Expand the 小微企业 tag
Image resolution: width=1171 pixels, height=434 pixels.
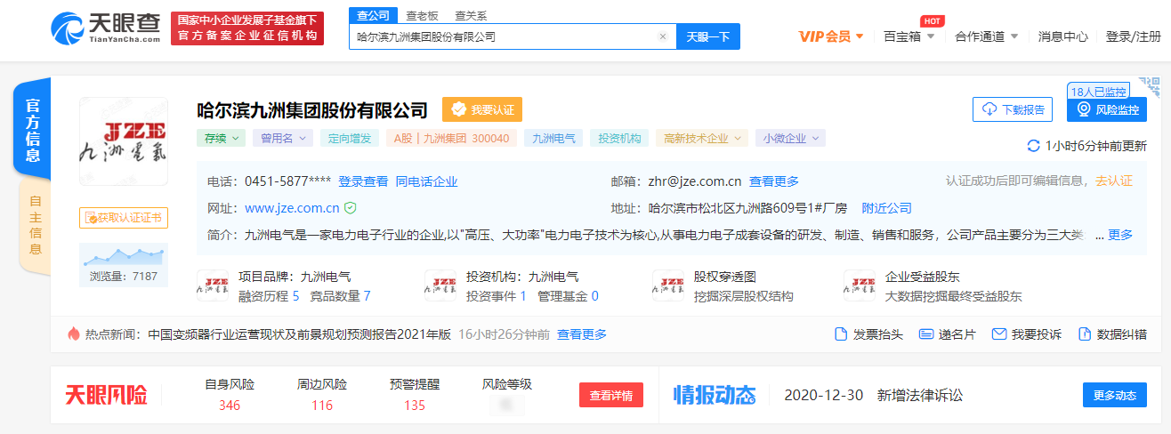click(791, 138)
